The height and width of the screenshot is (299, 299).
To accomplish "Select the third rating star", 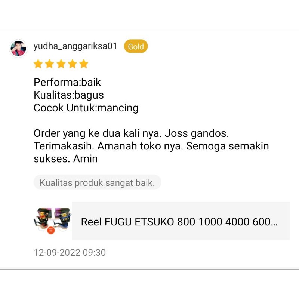I will [61, 64].
